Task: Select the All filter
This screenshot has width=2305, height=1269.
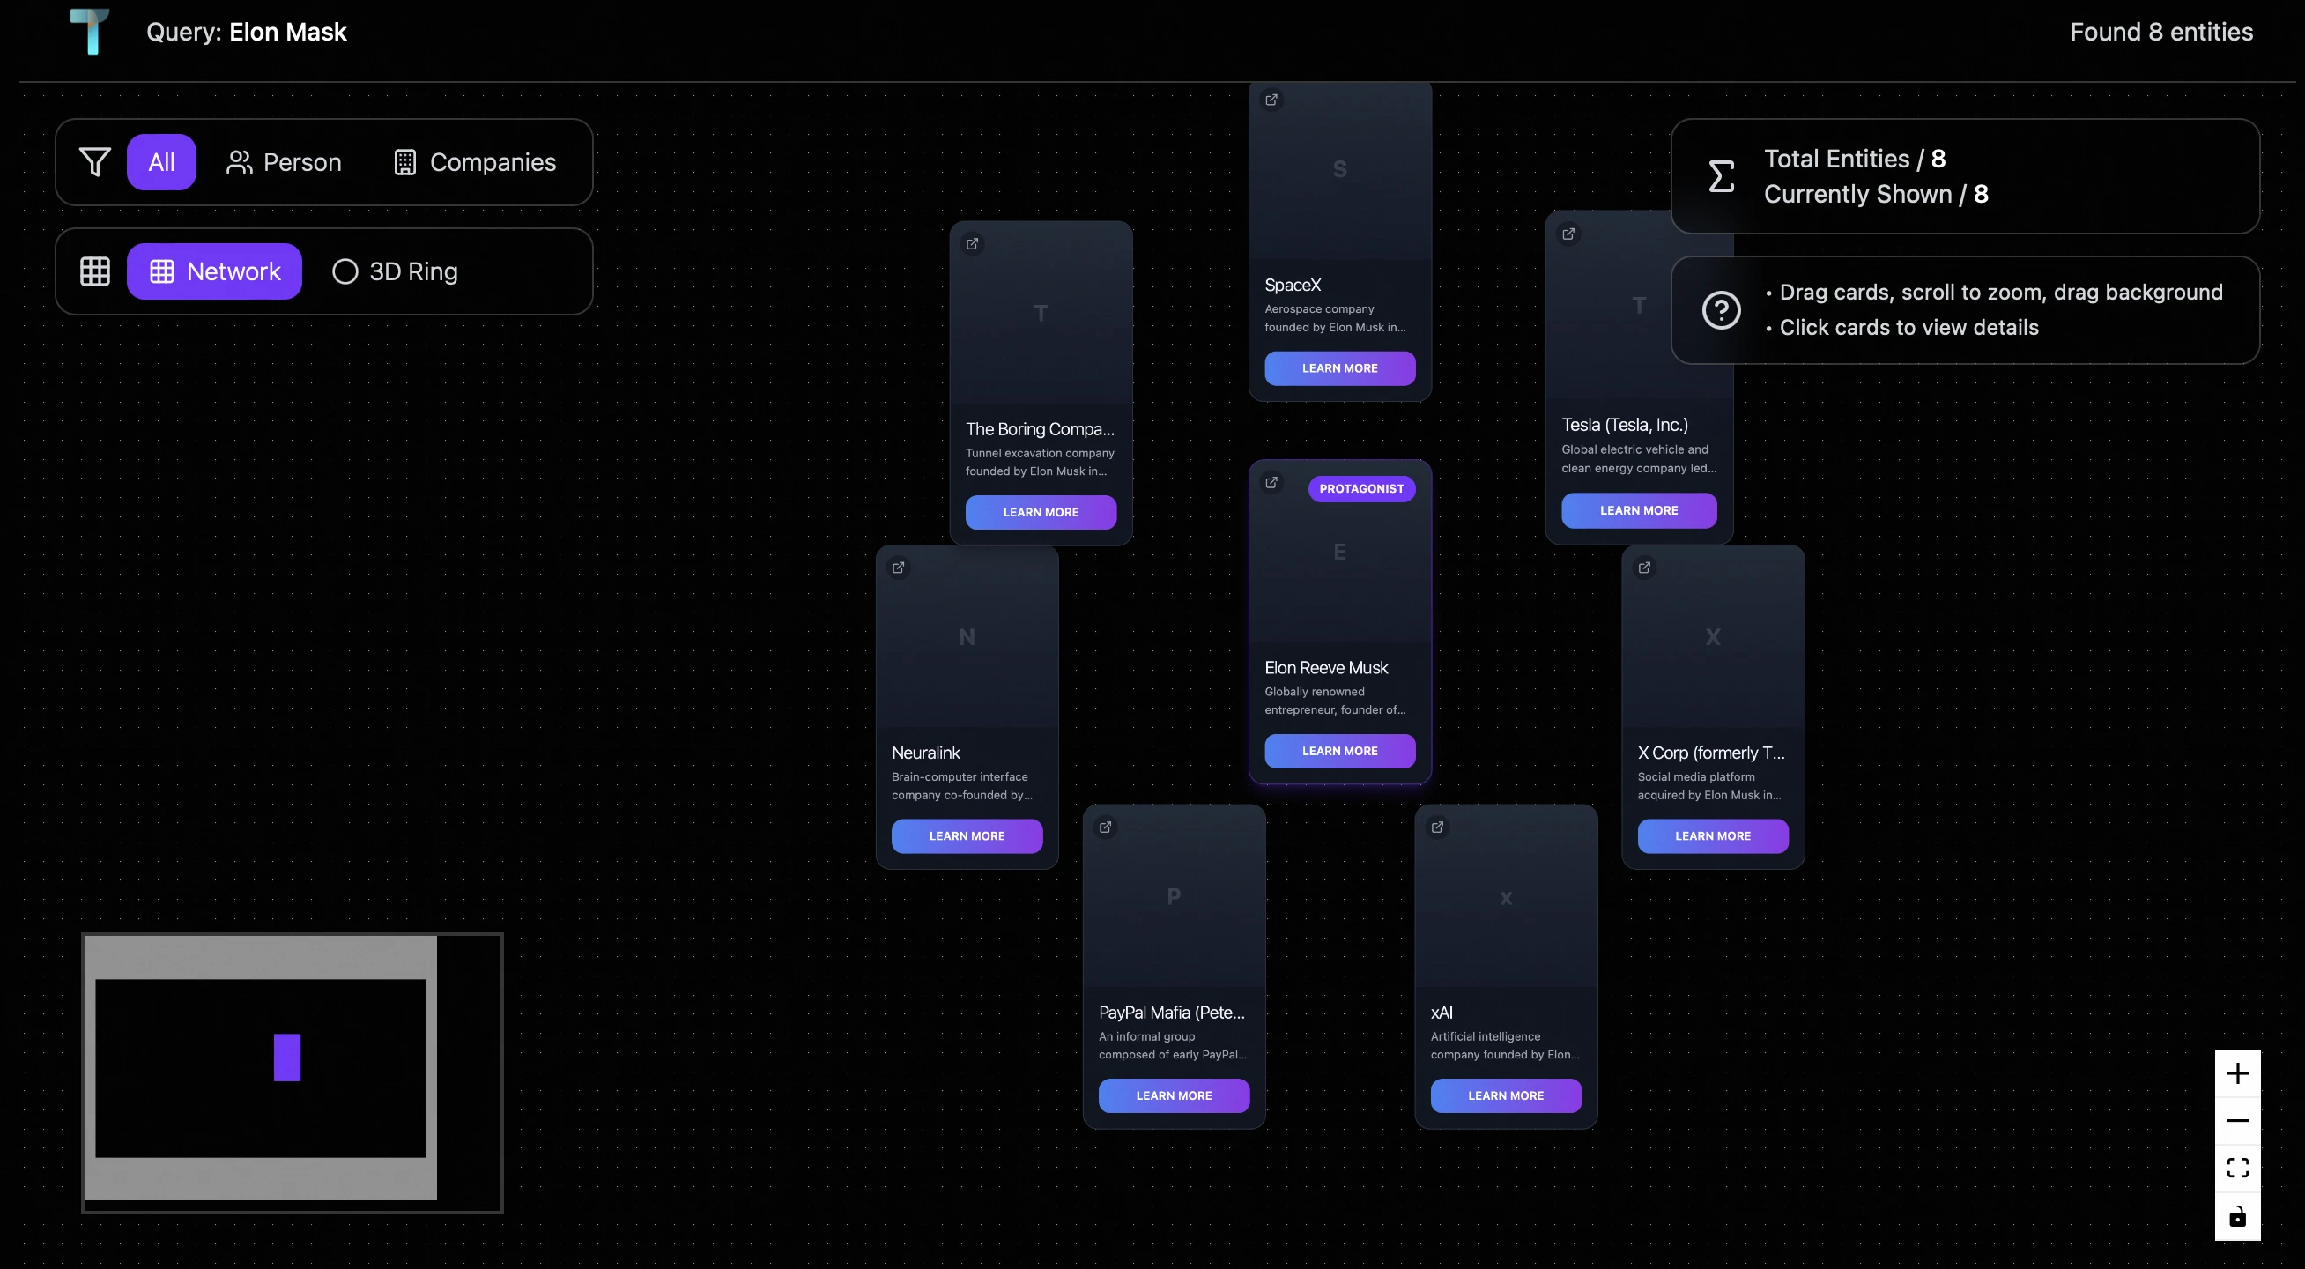Action: click(161, 162)
